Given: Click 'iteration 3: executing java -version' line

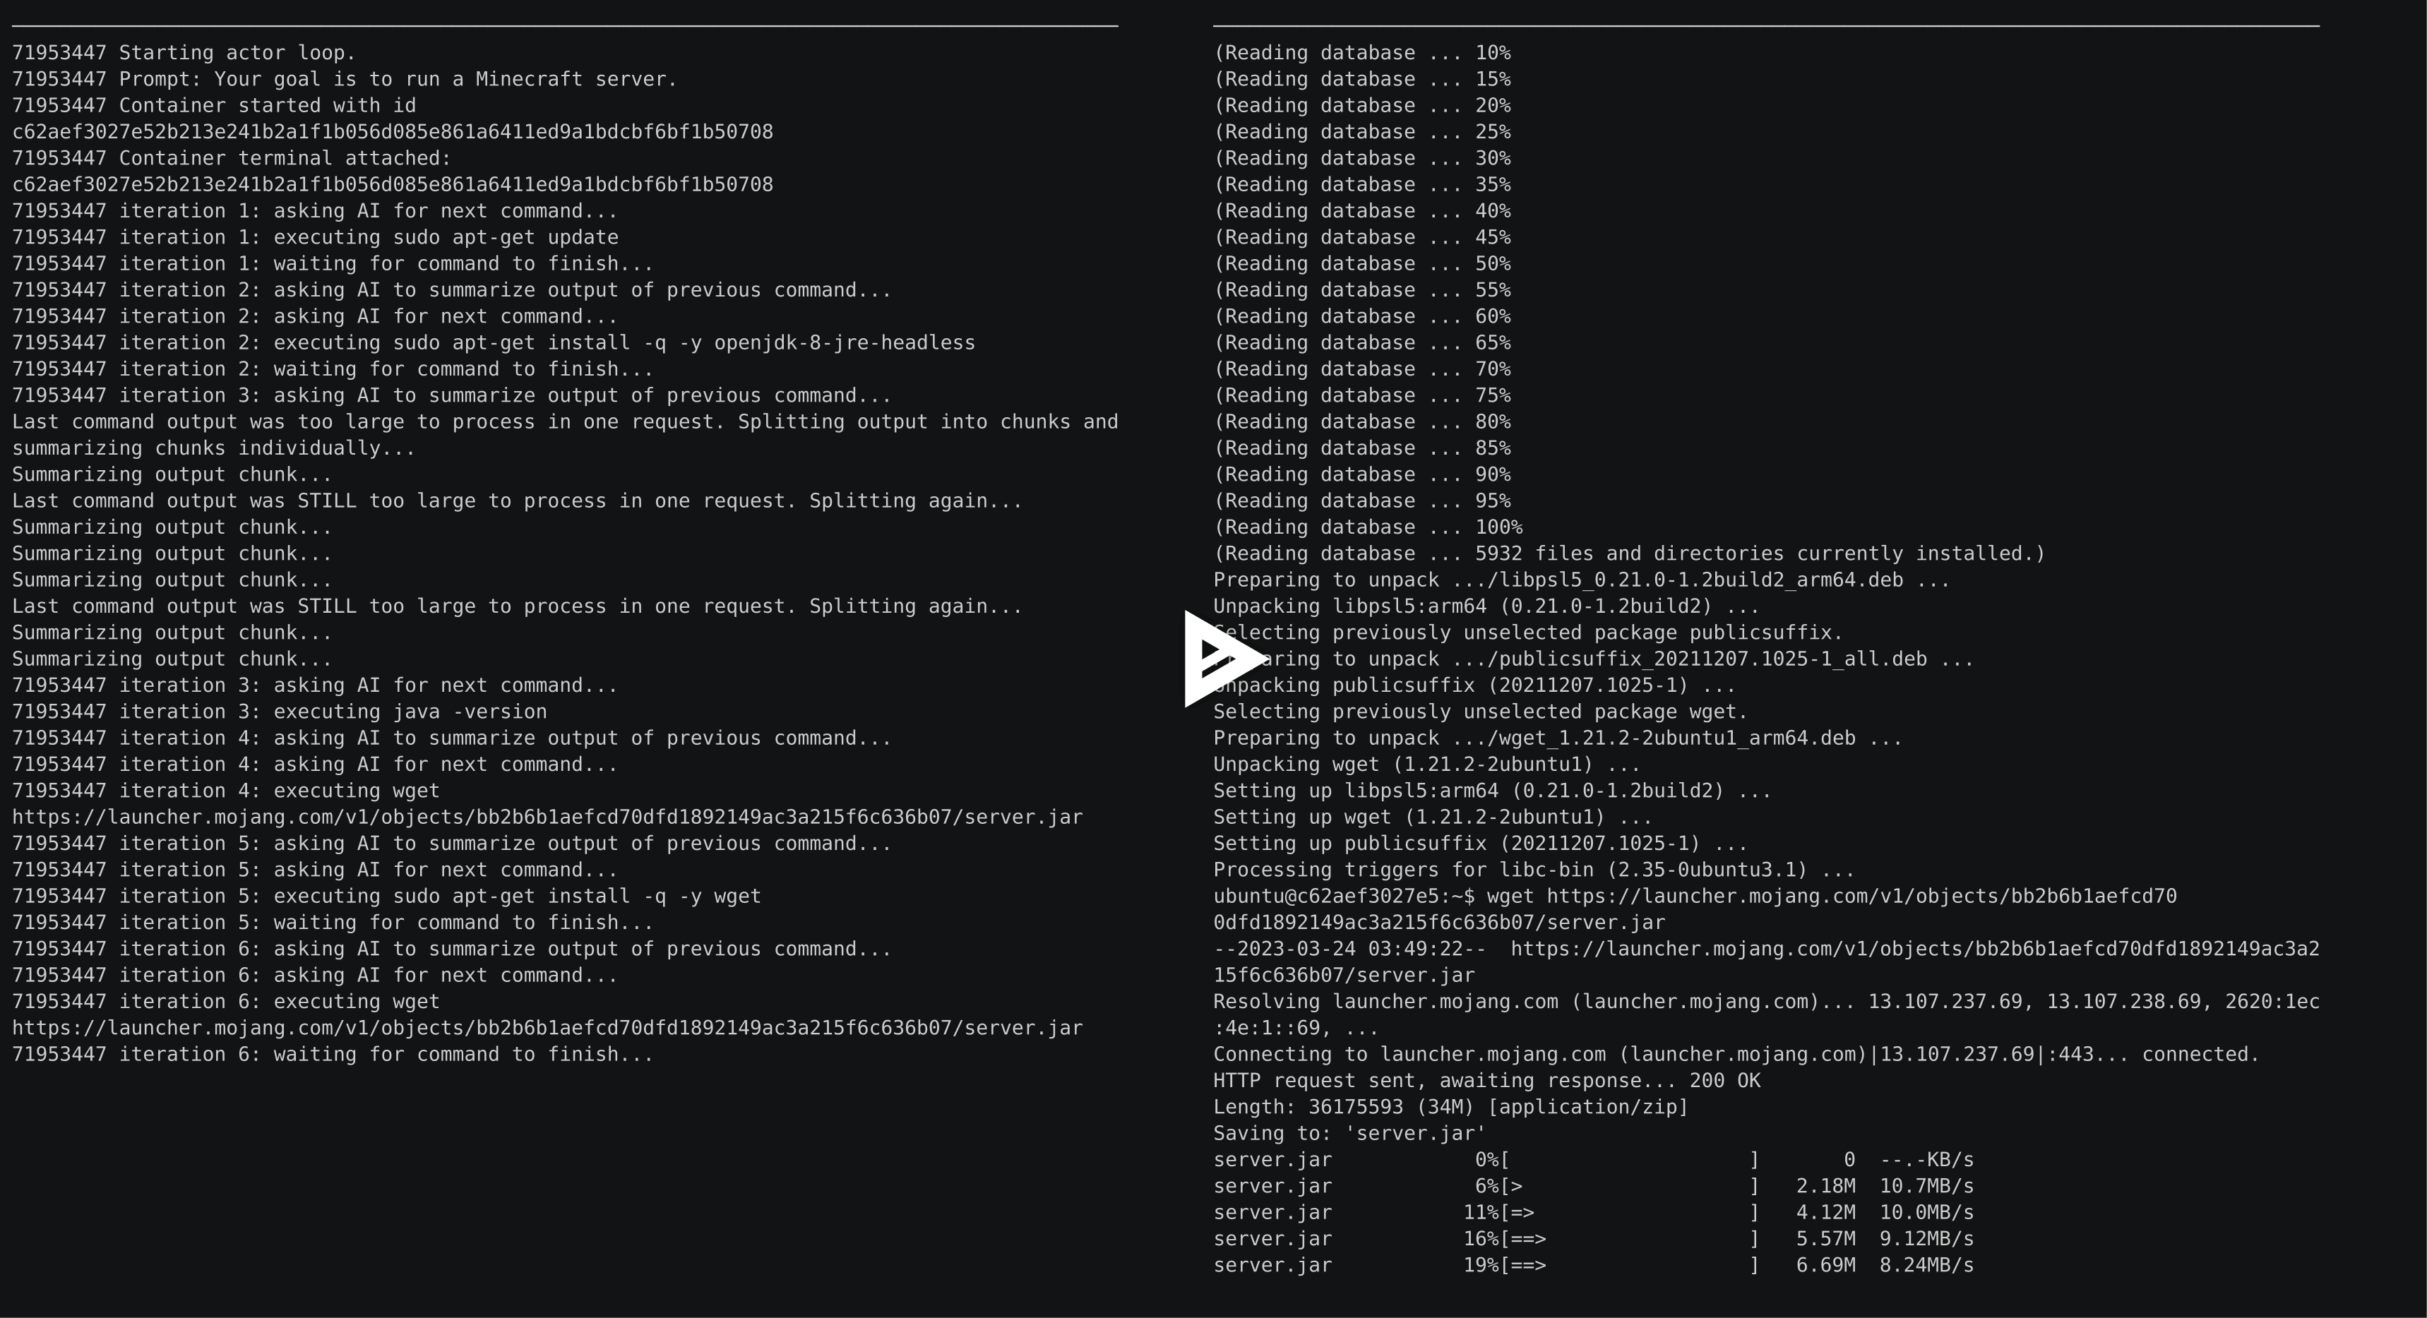Looking at the screenshot, I should (280, 712).
